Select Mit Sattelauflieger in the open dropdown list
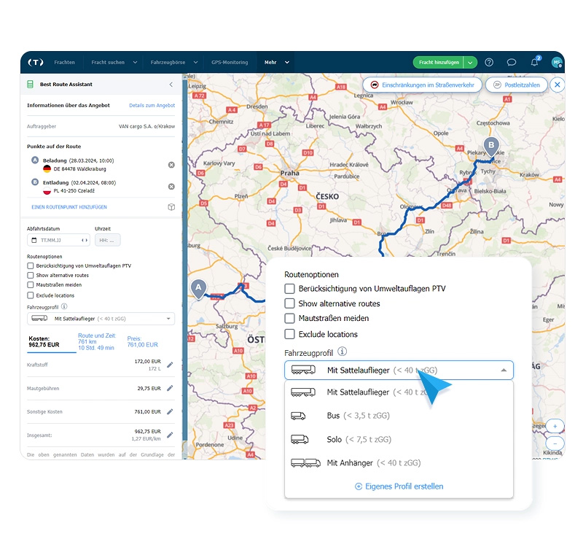Screen dimensions: 583x547 (x=399, y=392)
